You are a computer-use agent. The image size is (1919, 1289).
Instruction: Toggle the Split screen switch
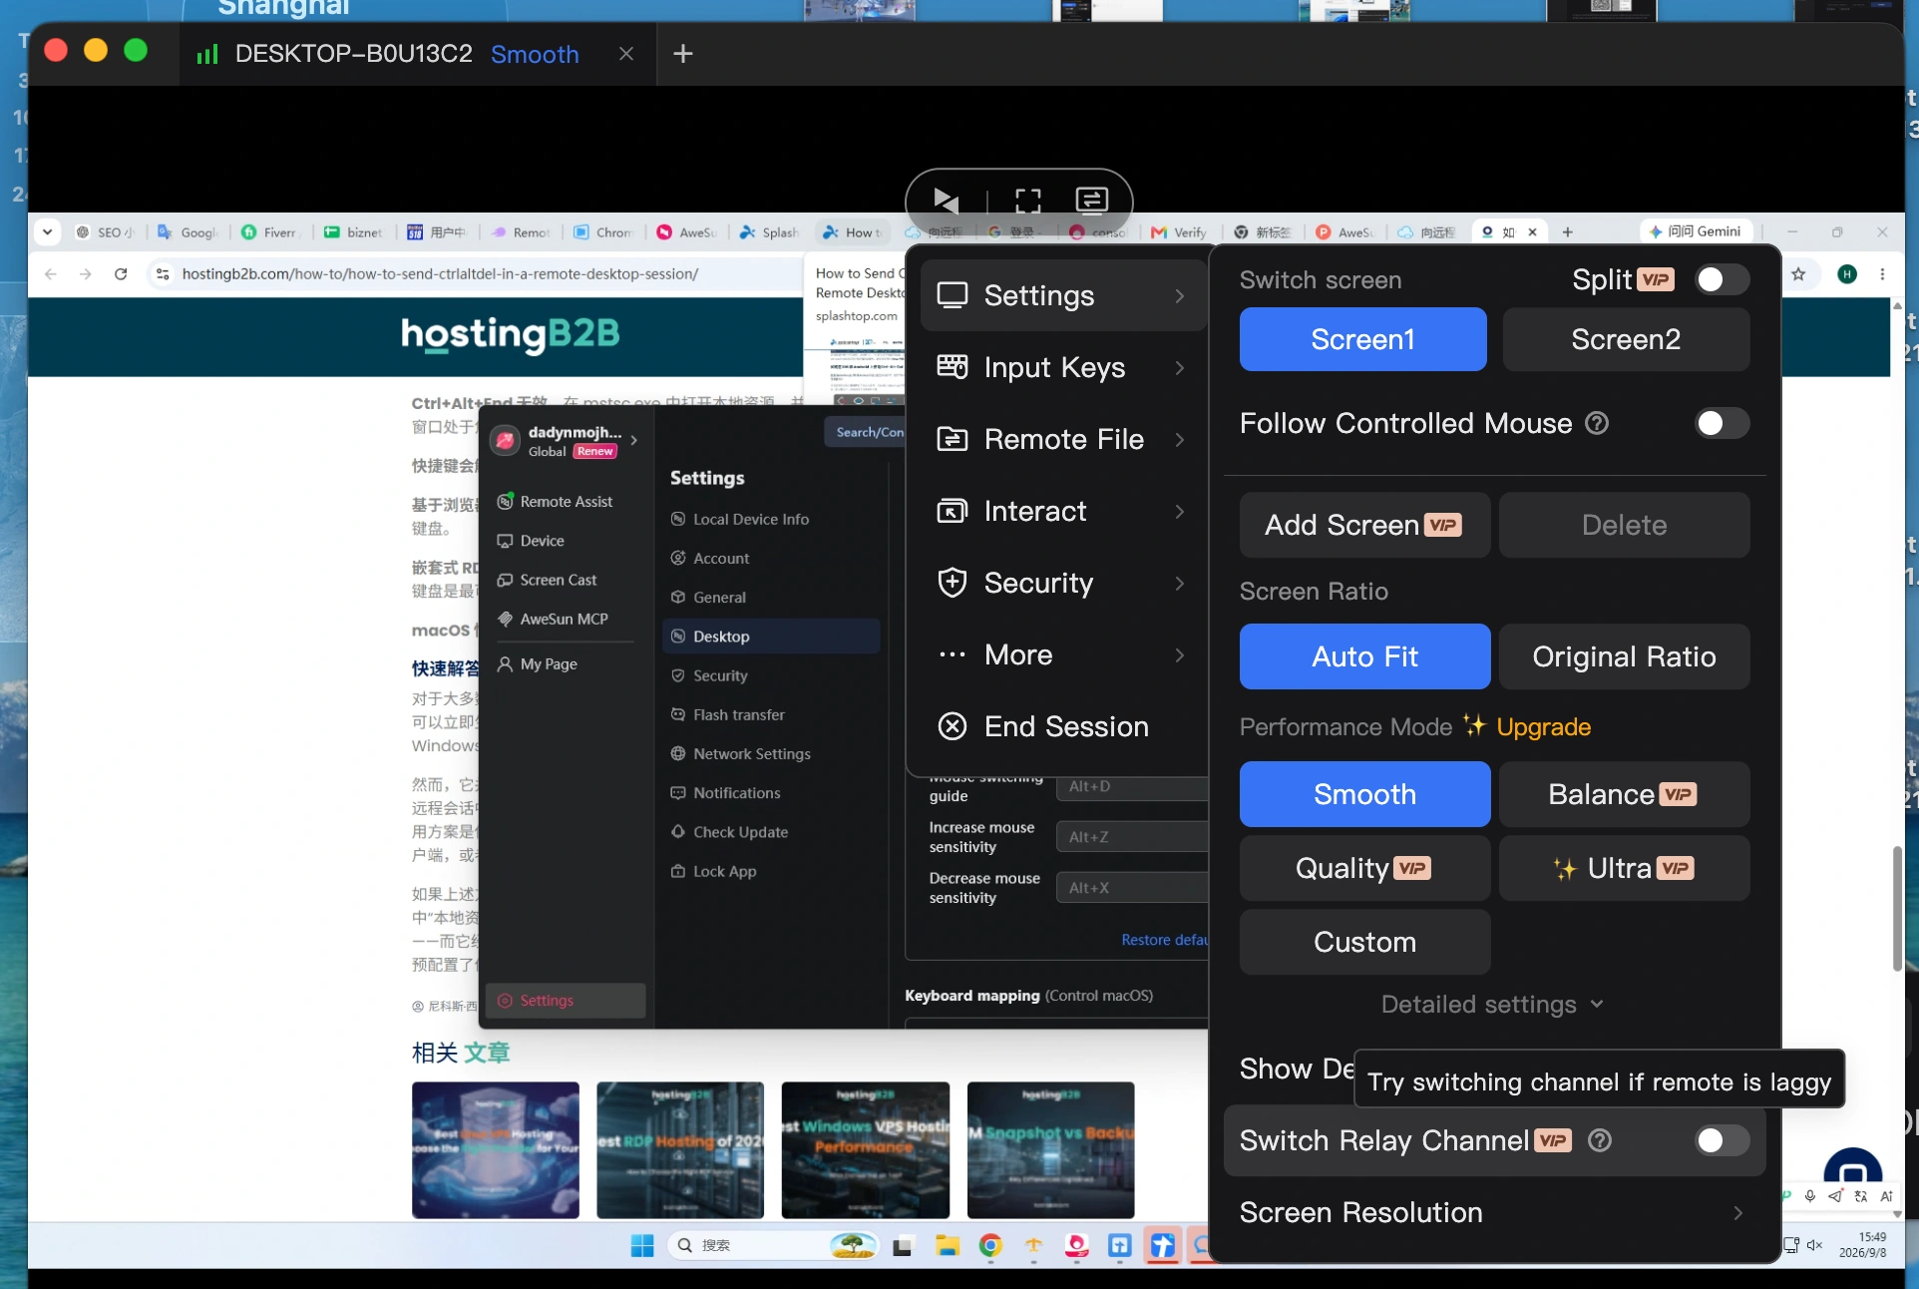click(x=1723, y=280)
